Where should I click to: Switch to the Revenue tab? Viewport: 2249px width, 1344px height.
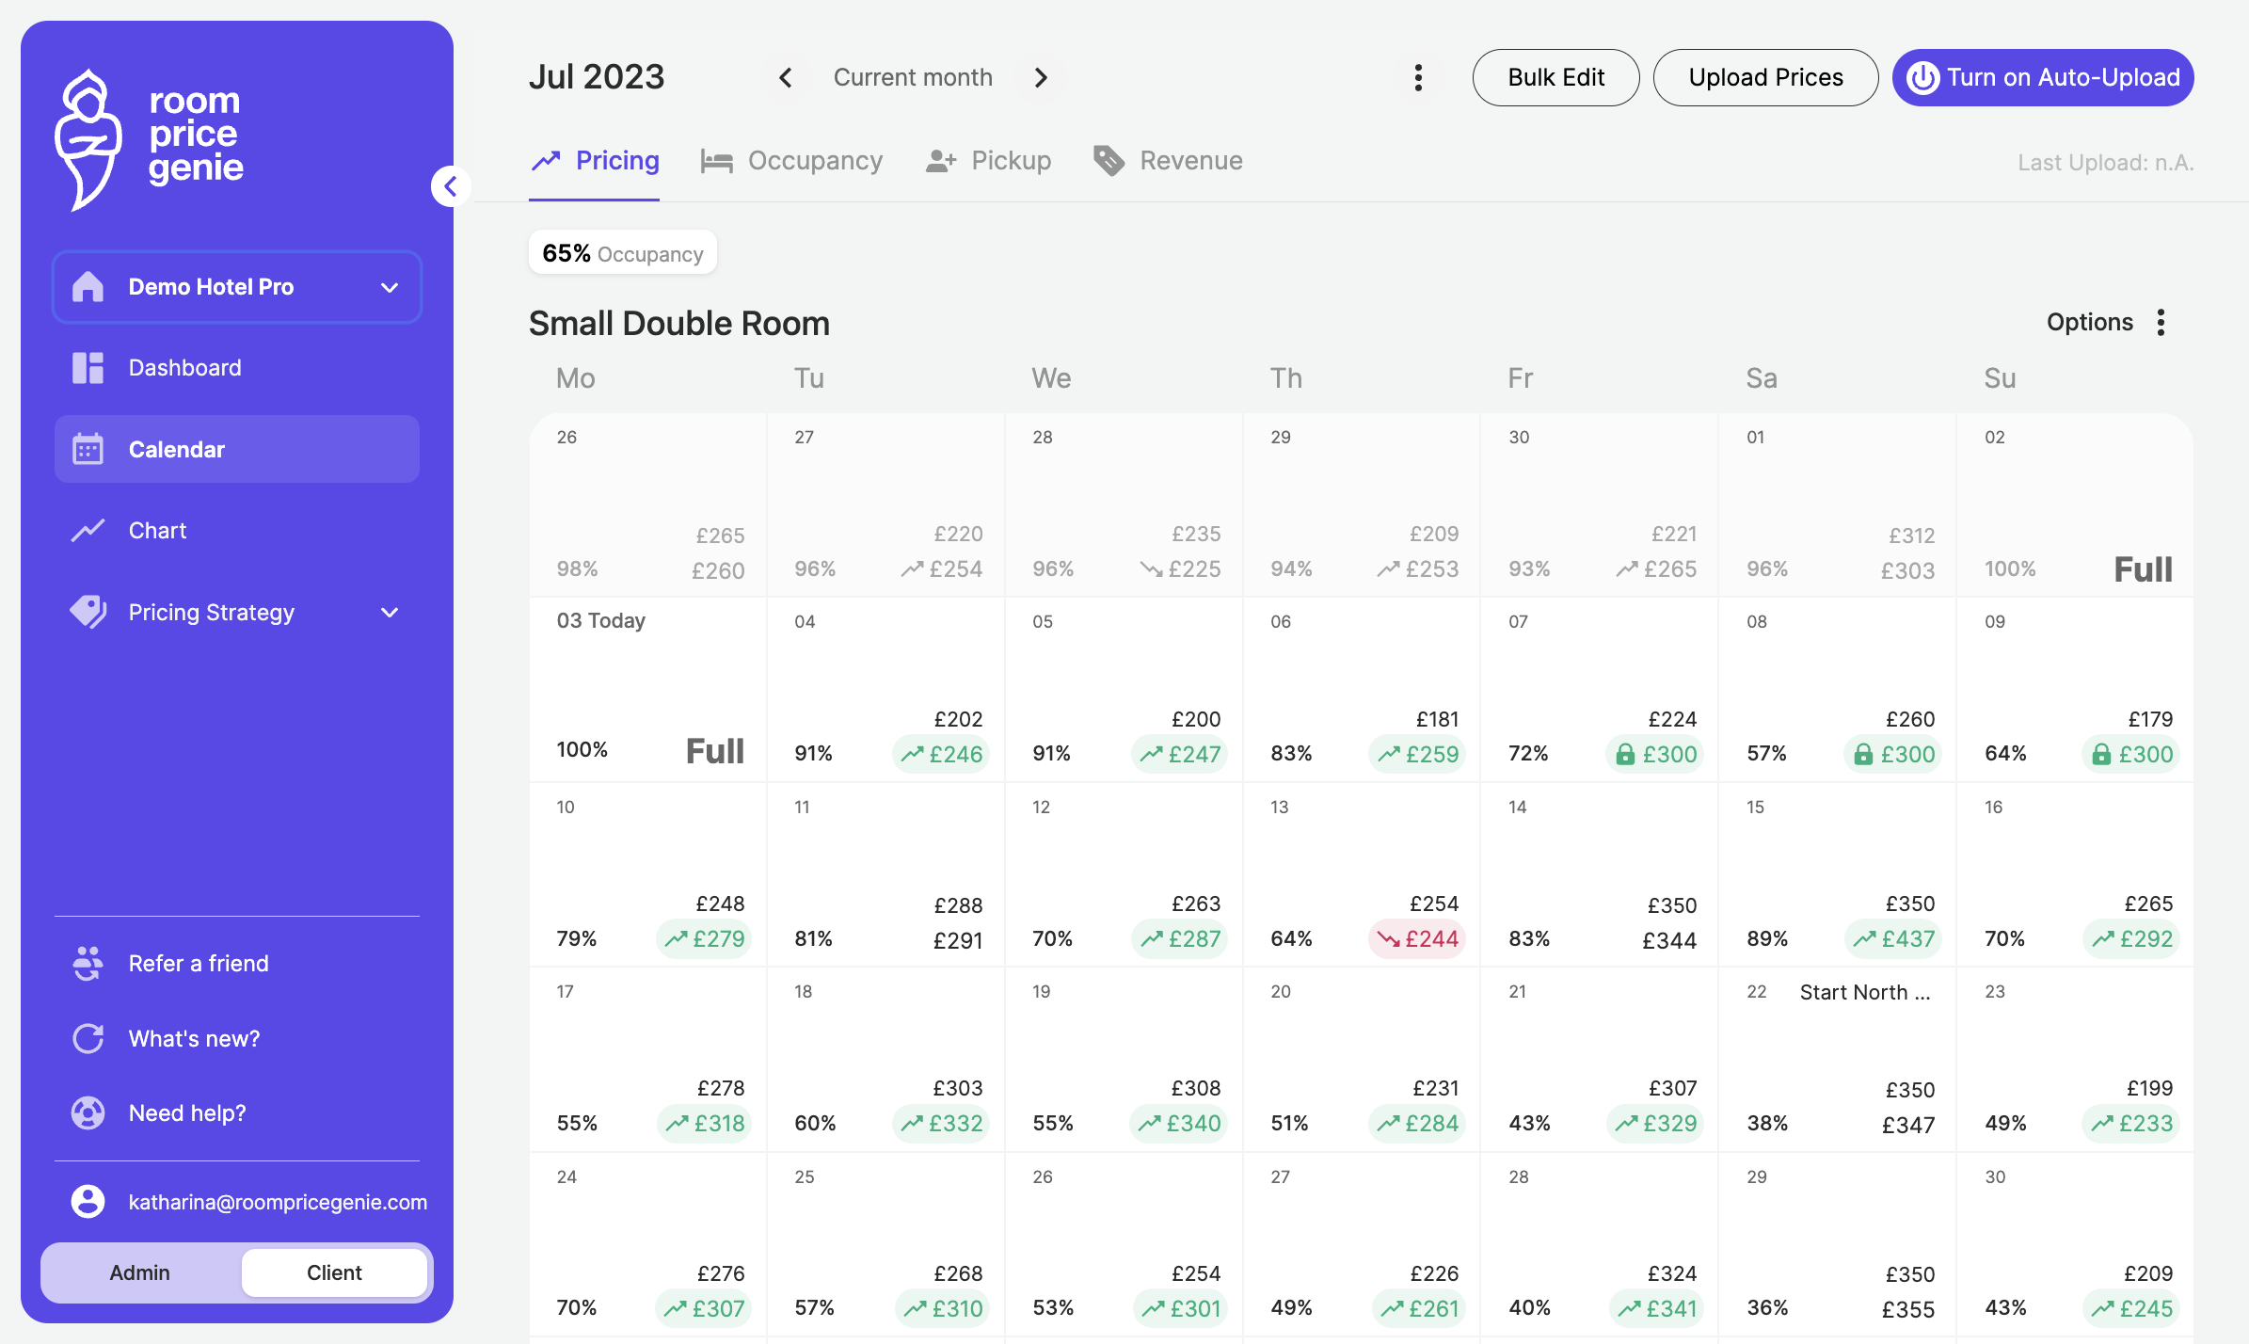tap(1168, 161)
